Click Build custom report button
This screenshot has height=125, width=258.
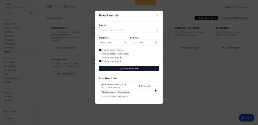[206, 18]
